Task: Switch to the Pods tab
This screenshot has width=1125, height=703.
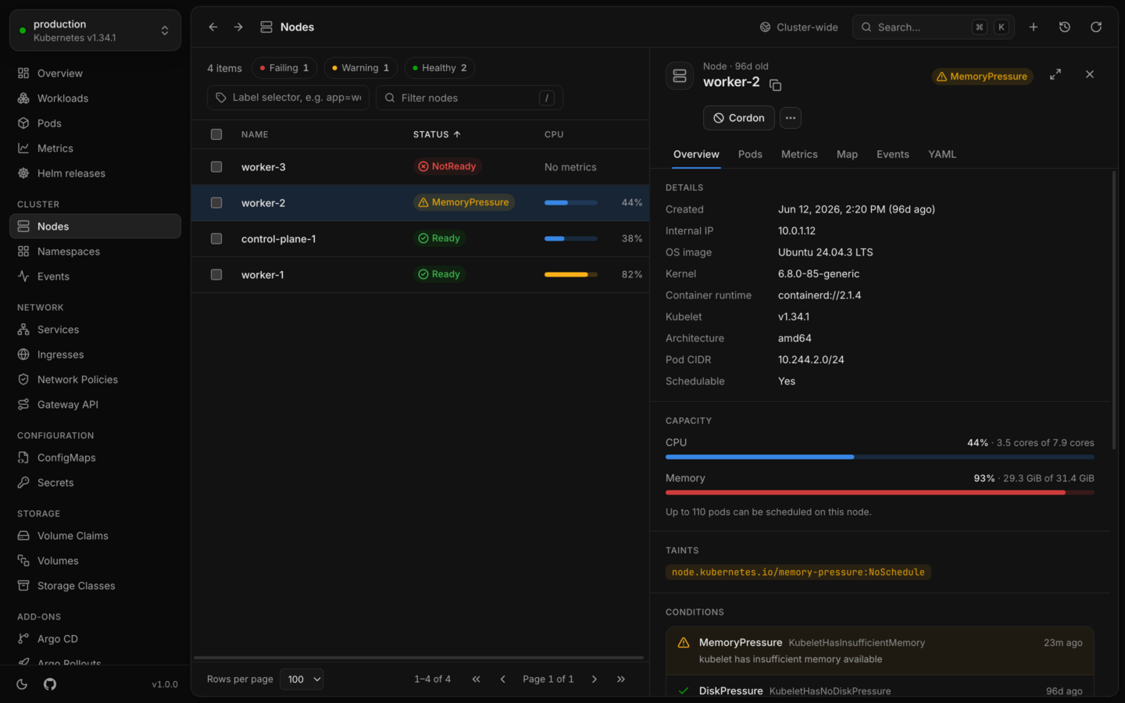Action: pyautogui.click(x=750, y=155)
